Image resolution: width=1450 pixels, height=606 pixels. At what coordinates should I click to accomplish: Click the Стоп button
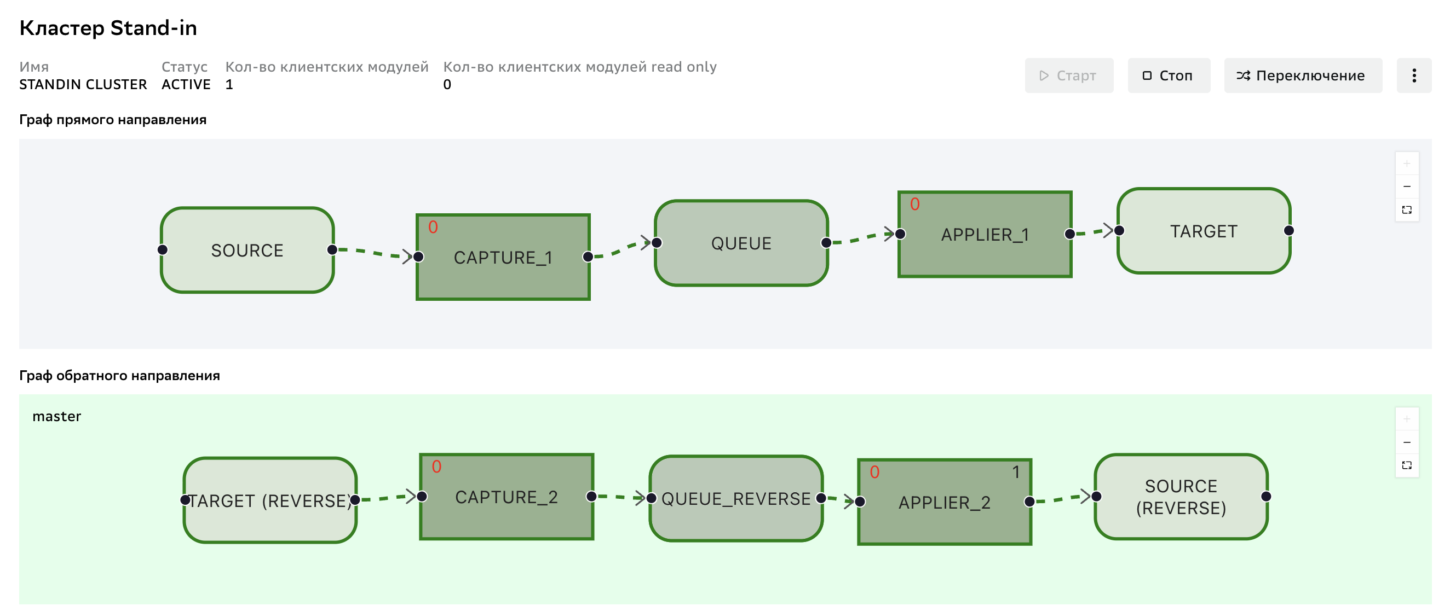click(1169, 75)
